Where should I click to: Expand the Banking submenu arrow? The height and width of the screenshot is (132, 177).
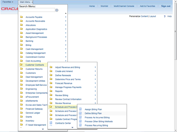(66, 41)
